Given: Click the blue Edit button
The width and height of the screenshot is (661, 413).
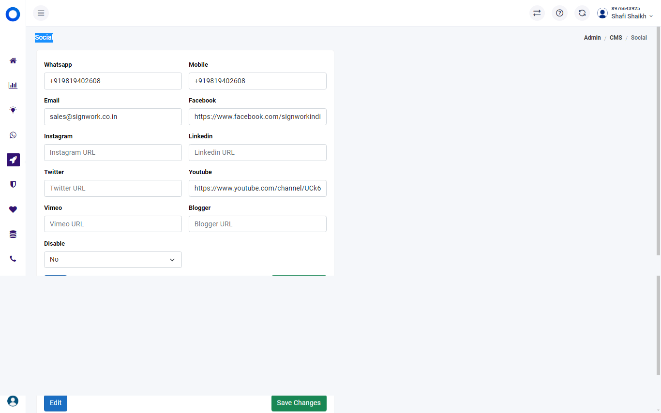Looking at the screenshot, I should (56, 403).
